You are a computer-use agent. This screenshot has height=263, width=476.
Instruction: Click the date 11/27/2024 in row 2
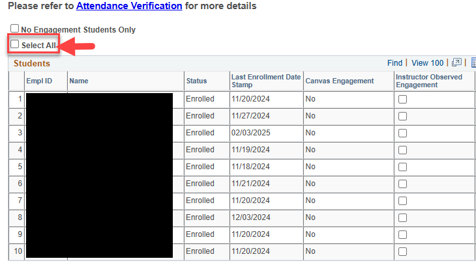tap(250, 116)
